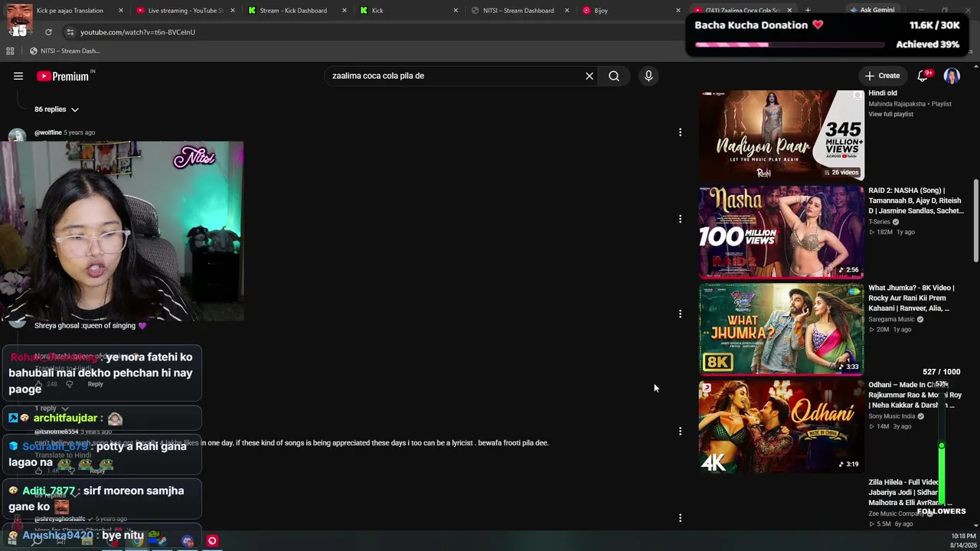Open the YouTube account avatar menu
The height and width of the screenshot is (551, 980).
[952, 76]
